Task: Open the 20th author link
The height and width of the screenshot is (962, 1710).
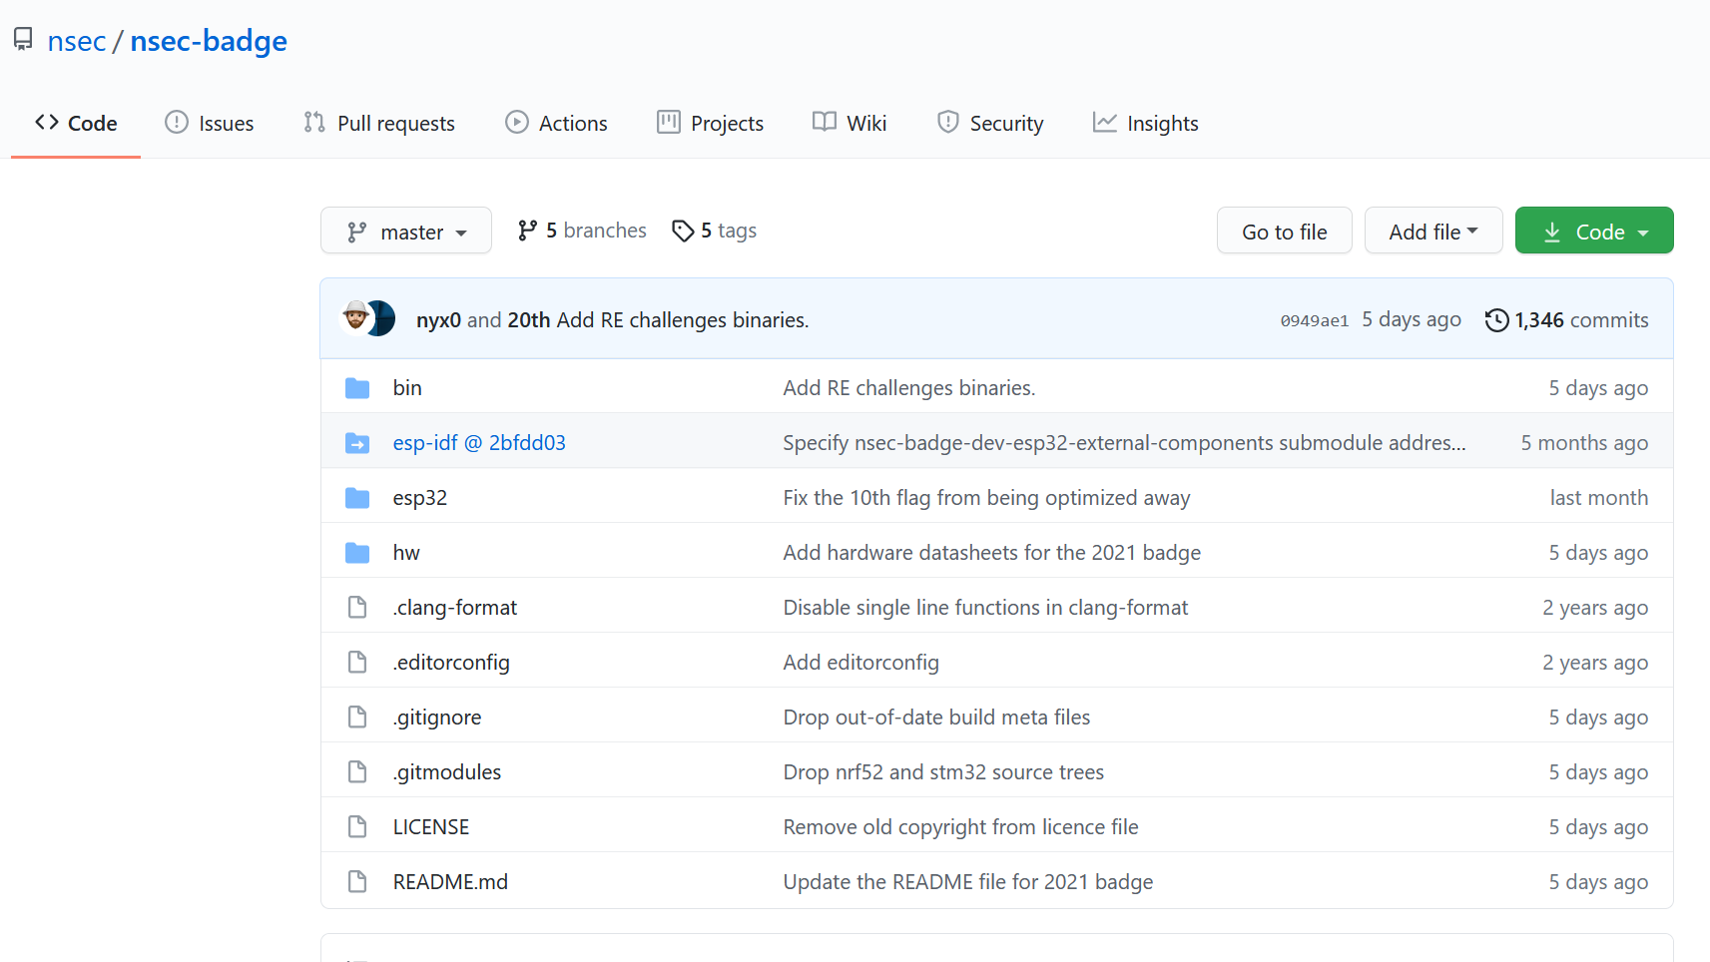Action: coord(529,320)
